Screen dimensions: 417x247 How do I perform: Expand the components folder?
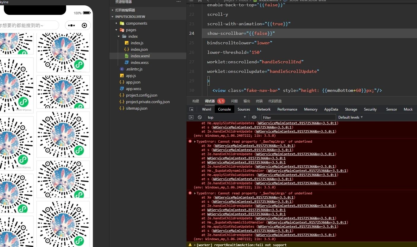pos(117,23)
